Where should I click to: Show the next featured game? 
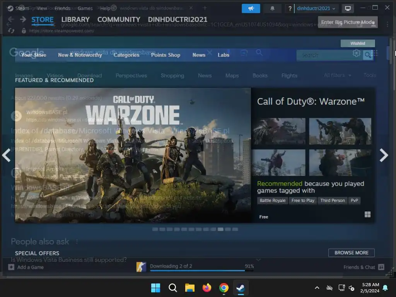pyautogui.click(x=384, y=155)
